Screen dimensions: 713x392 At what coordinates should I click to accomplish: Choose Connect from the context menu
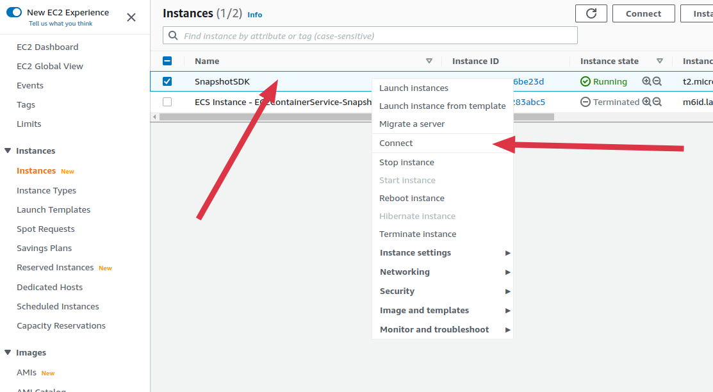[396, 143]
